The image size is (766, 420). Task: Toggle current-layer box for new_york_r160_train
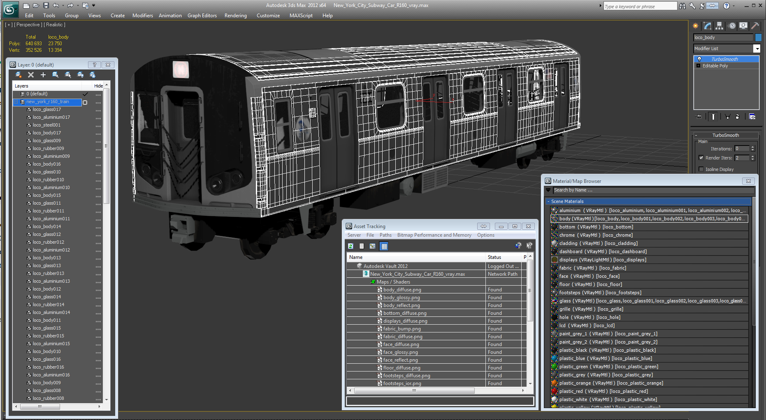pos(85,102)
